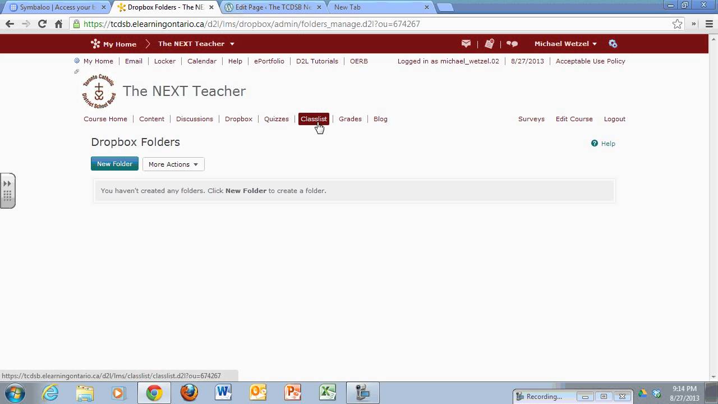Click the browser Back arrow
The height and width of the screenshot is (404, 718).
point(10,24)
